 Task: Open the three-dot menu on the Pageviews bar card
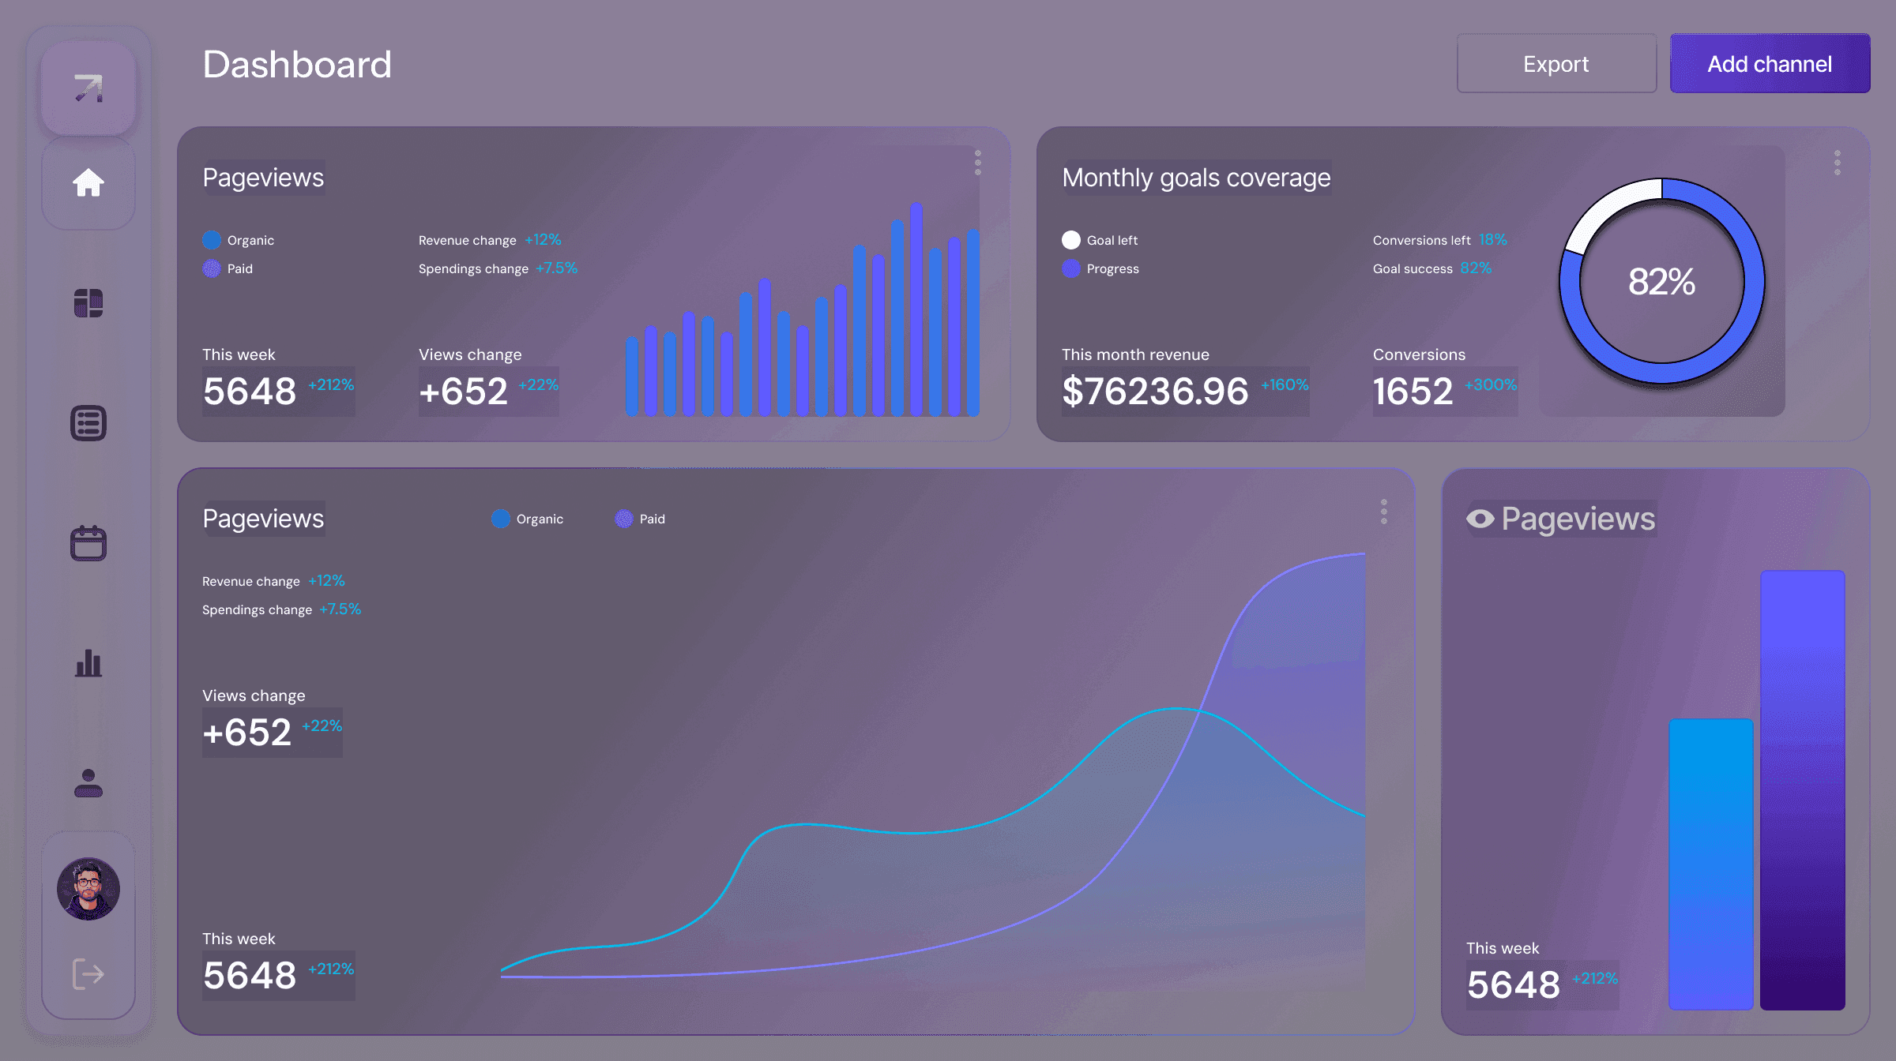click(x=980, y=163)
